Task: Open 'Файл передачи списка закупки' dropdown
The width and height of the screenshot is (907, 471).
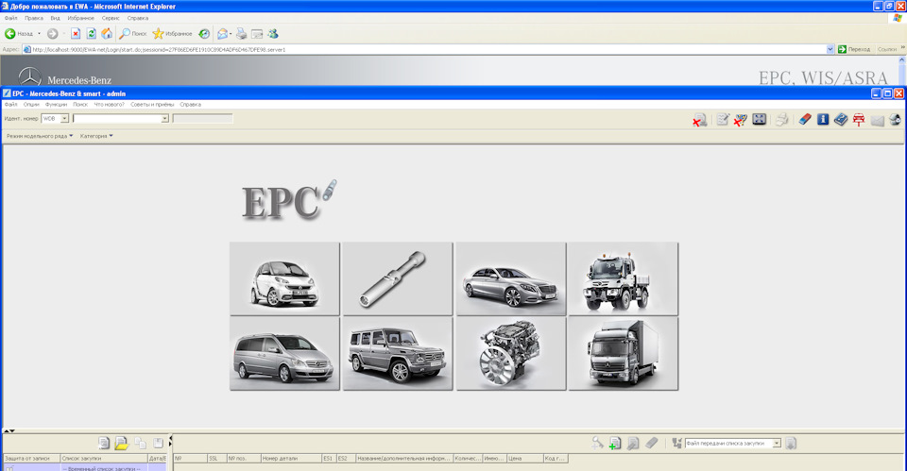Action: [777, 444]
